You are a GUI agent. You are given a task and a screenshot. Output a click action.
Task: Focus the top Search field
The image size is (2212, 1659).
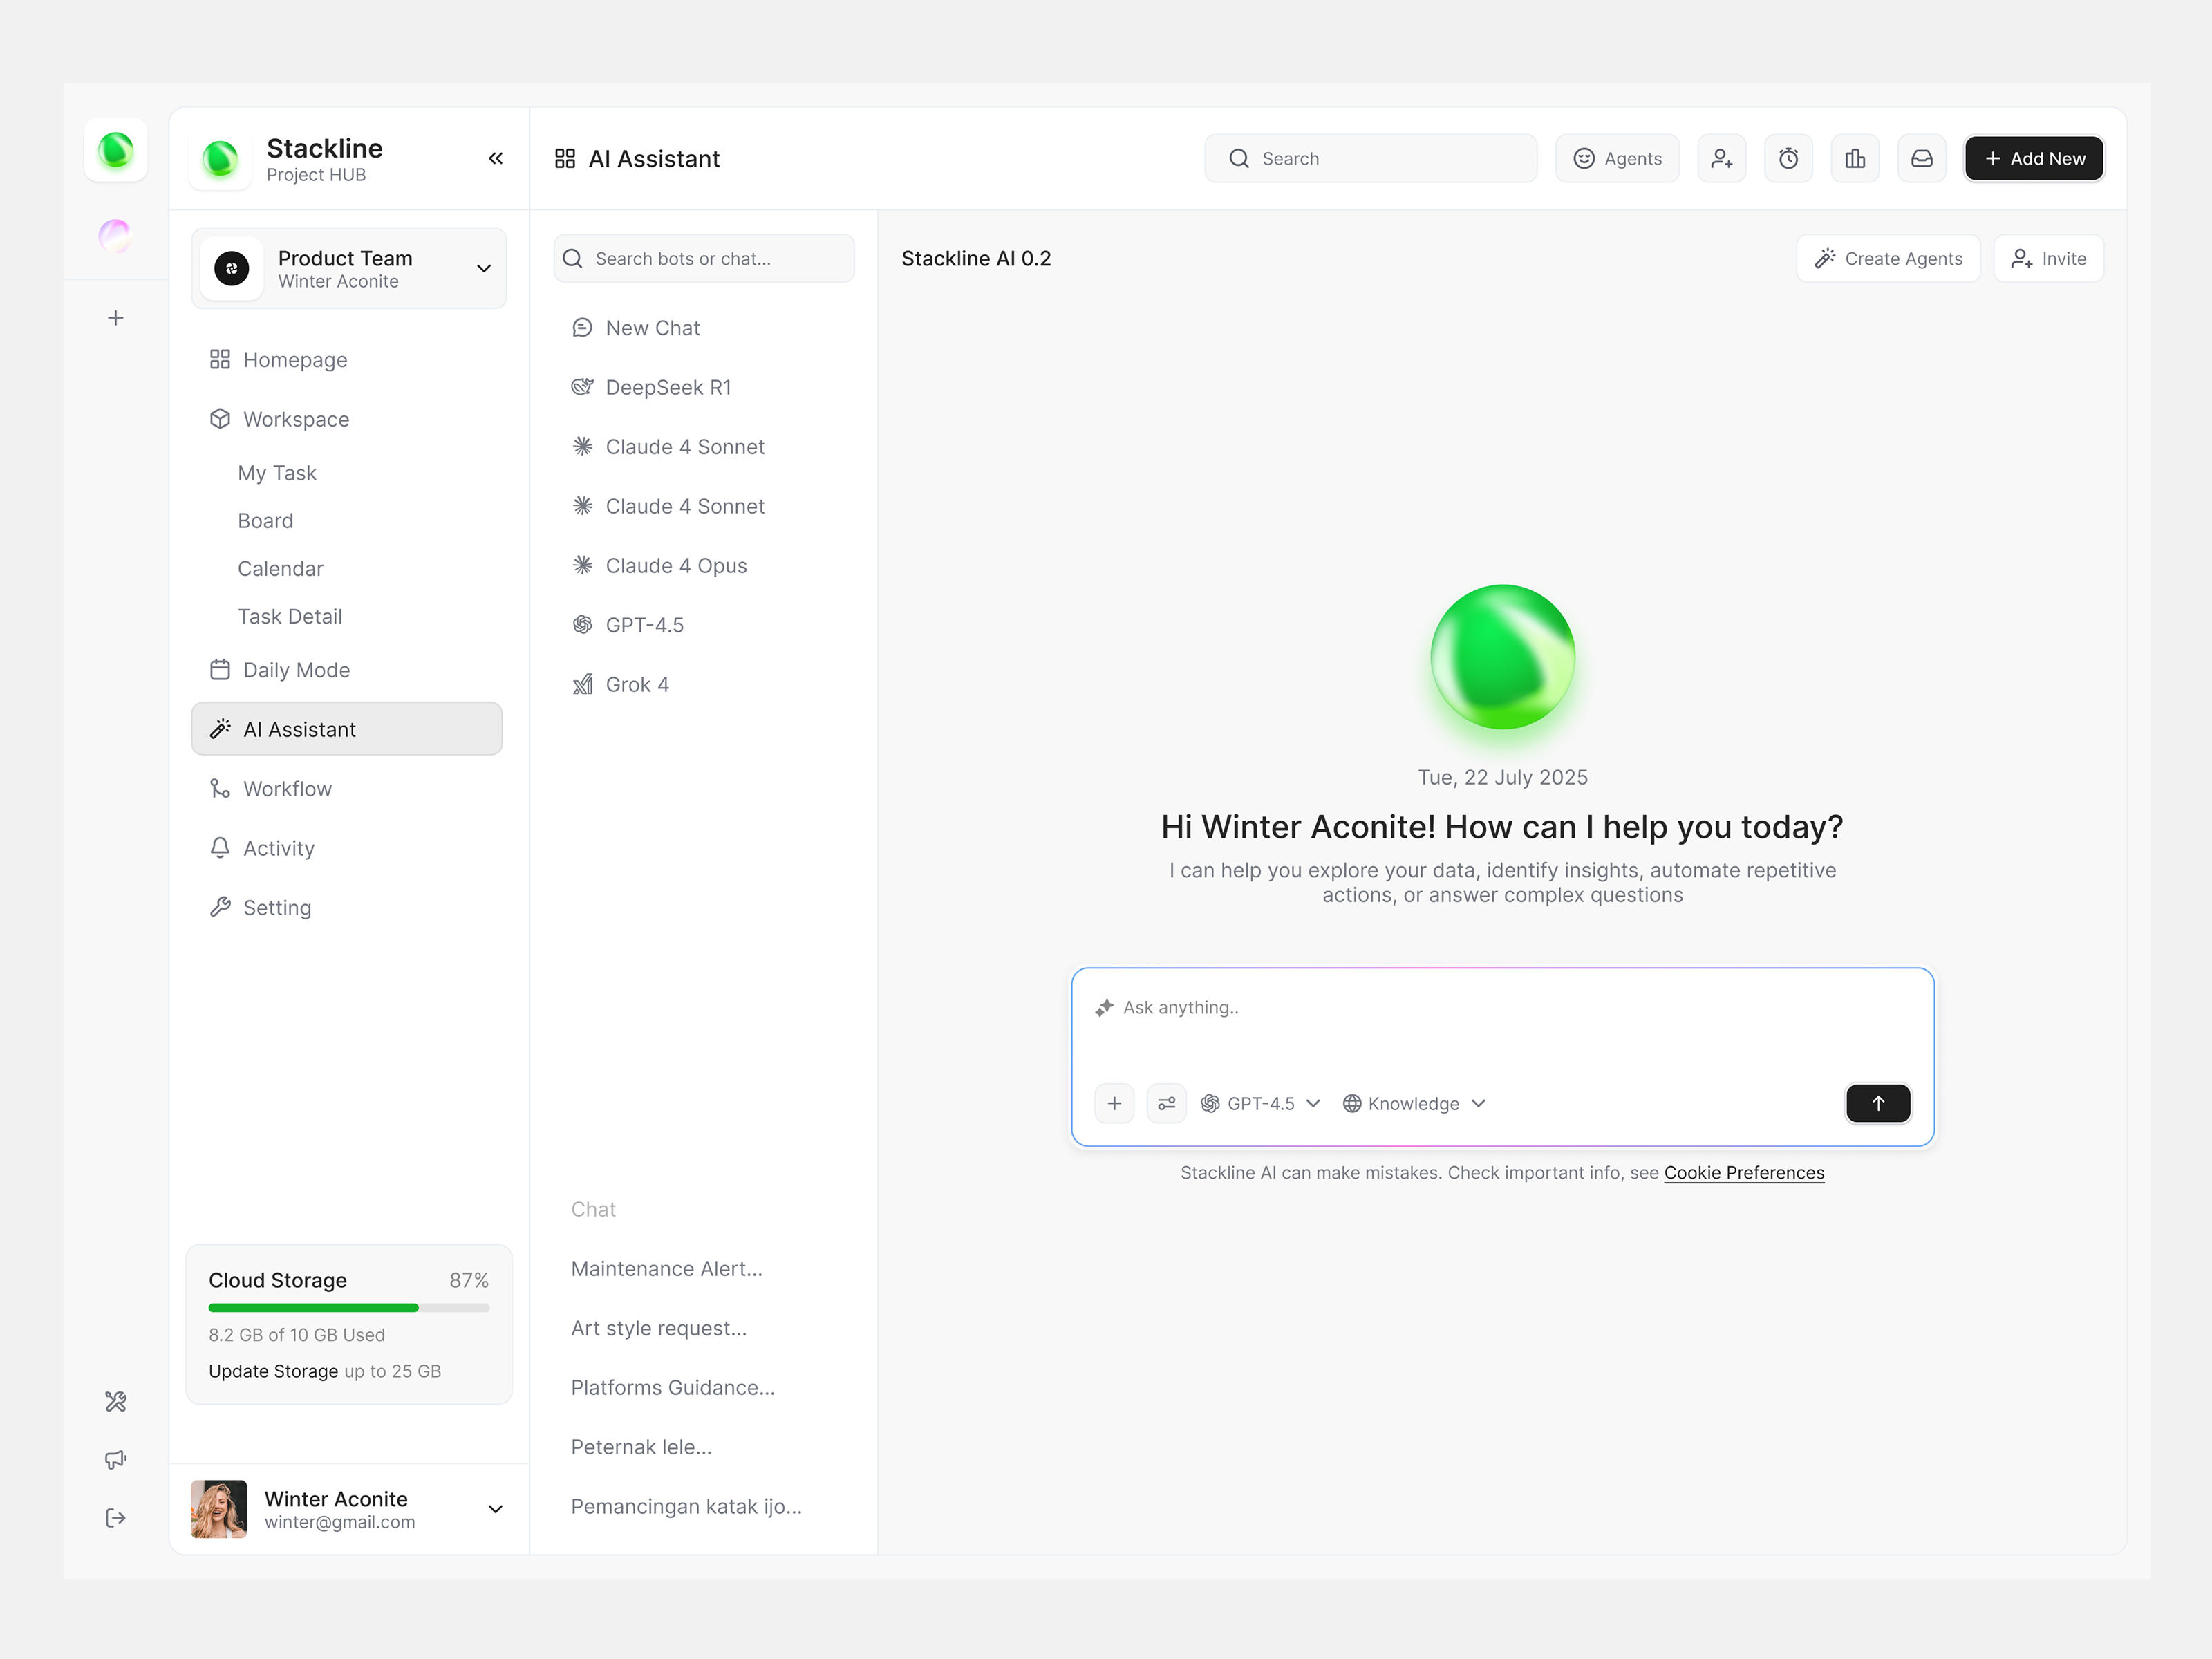(1371, 159)
